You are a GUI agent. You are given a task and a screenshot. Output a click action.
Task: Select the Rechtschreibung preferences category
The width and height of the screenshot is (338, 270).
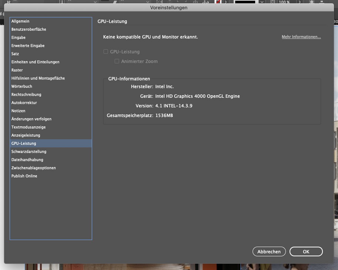click(x=24, y=94)
